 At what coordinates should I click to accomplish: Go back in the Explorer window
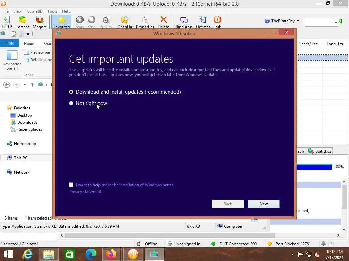tap(7, 85)
